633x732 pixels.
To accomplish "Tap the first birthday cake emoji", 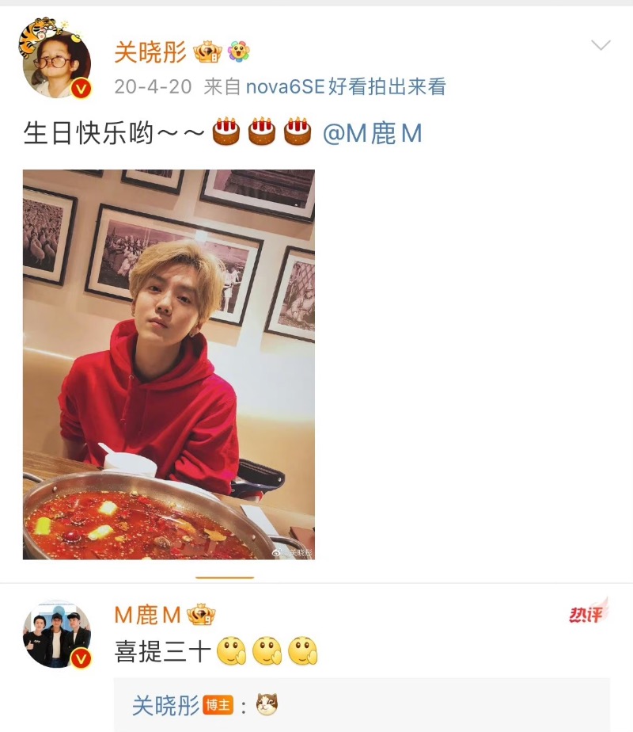I will pos(226,132).
